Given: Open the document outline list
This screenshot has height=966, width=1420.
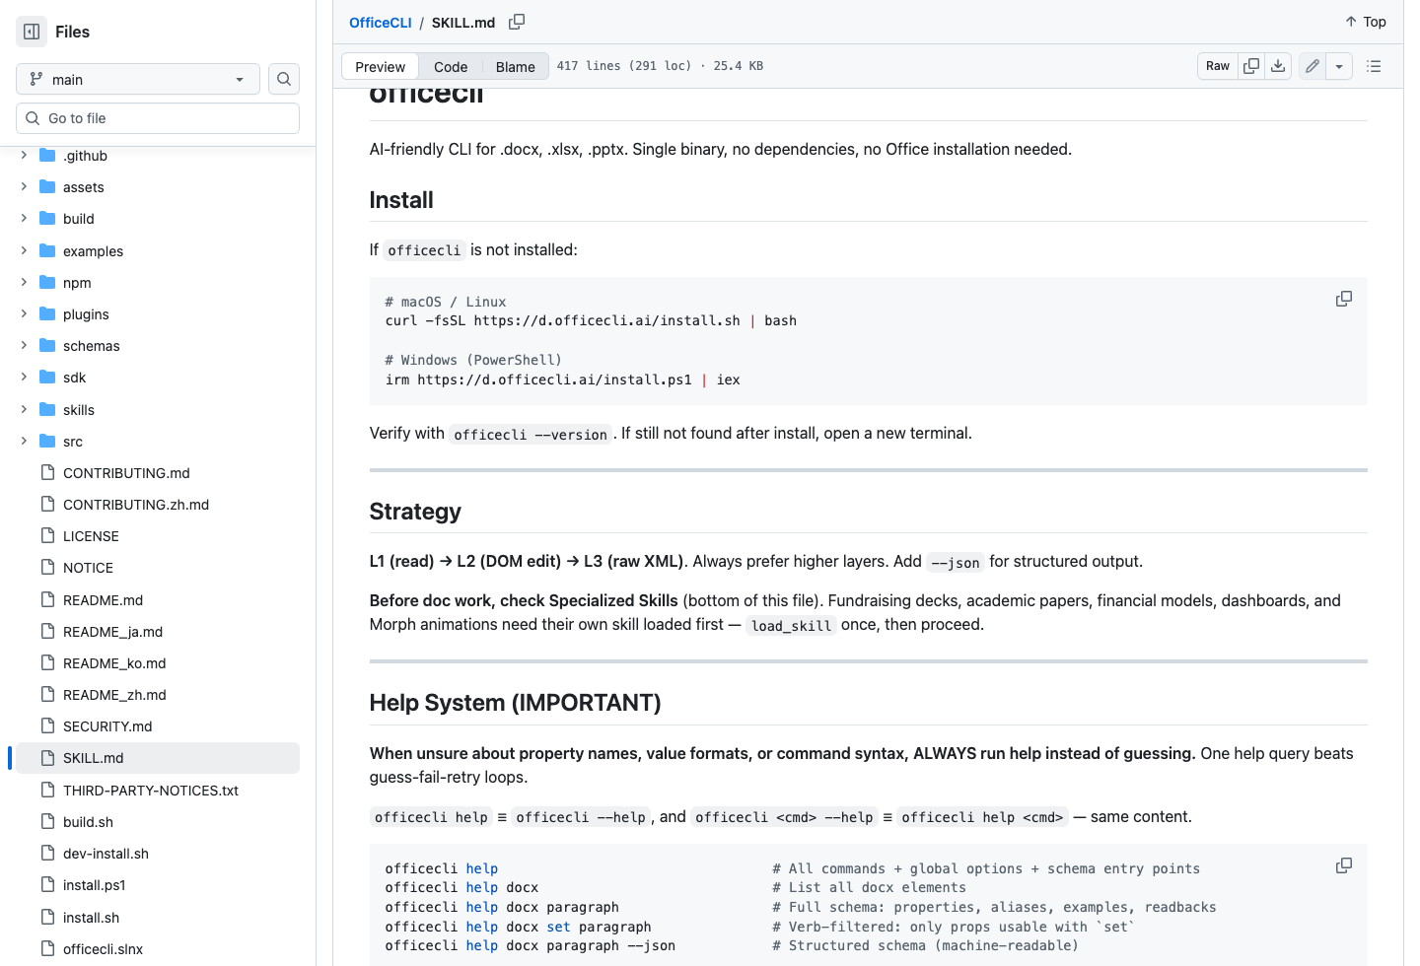Looking at the screenshot, I should coord(1374,66).
